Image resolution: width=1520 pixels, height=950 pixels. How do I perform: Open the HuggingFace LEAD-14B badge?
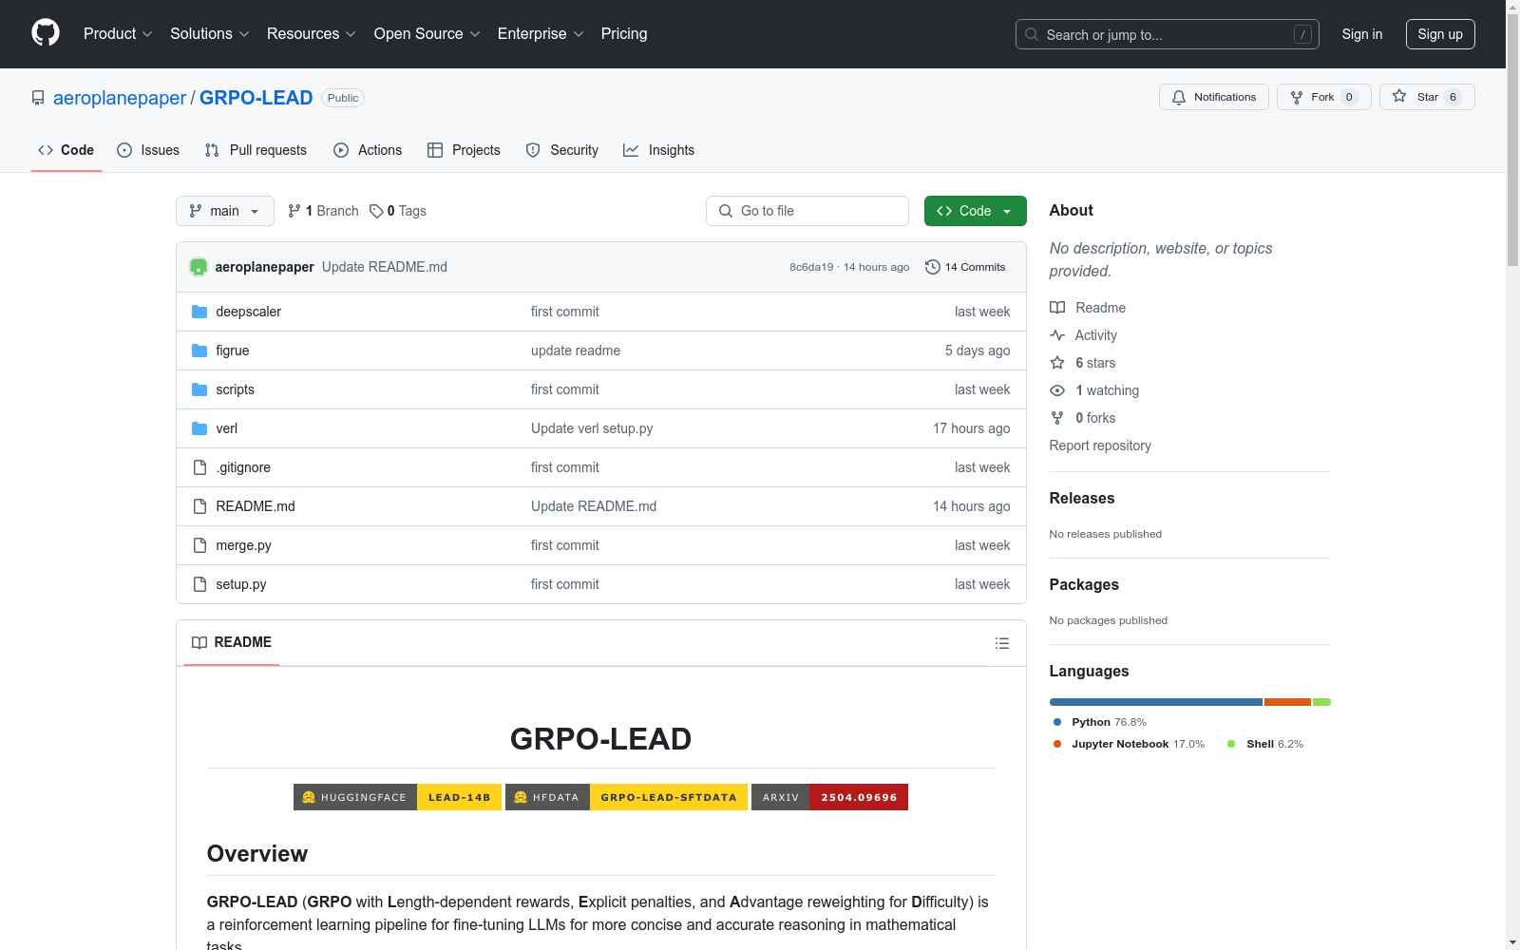tap(397, 797)
